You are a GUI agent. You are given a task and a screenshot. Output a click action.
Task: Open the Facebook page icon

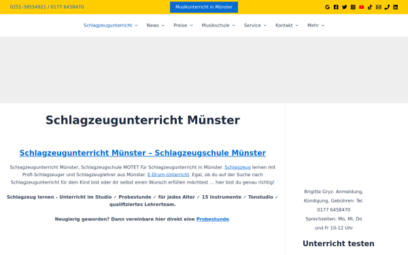pos(336,7)
